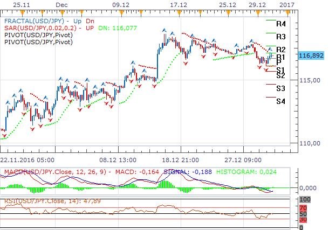Click the 110,00 price axis label
The width and height of the screenshot is (329, 230).
[309, 144]
